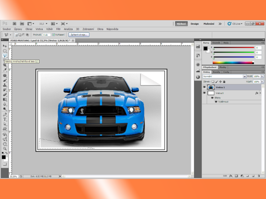Image resolution: width=266 pixels, height=199 pixels.
Task: Click the color spectrum ramp bar
Action: pyautogui.click(x=234, y=62)
